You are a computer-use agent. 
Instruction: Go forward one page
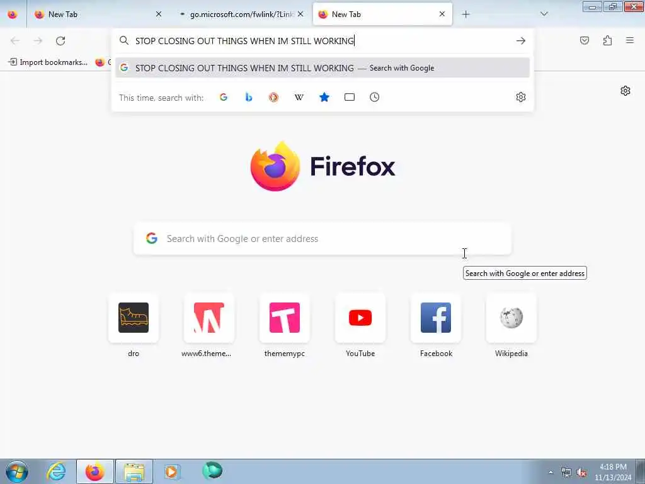(38, 41)
